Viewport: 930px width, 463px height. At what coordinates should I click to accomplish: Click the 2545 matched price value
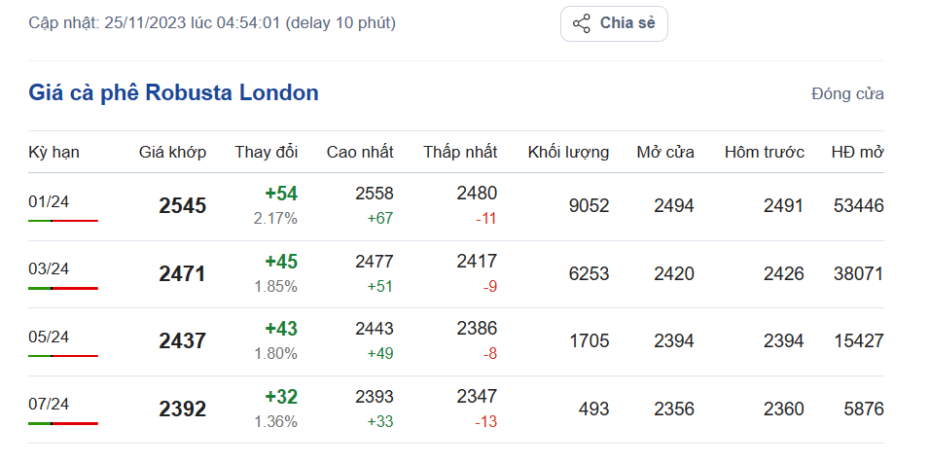(x=183, y=206)
